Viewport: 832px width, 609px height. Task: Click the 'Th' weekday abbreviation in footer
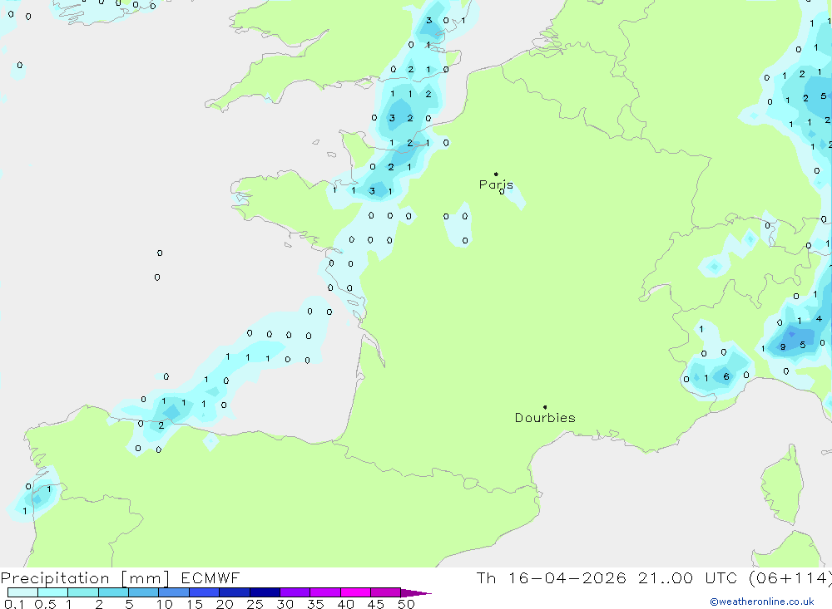486,578
